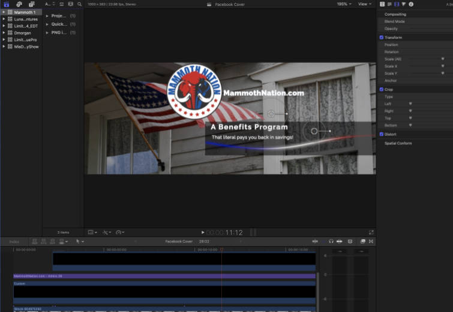Screen dimensions: 453x312
Task: Open the Text inspector tab icon
Action: 389,4
